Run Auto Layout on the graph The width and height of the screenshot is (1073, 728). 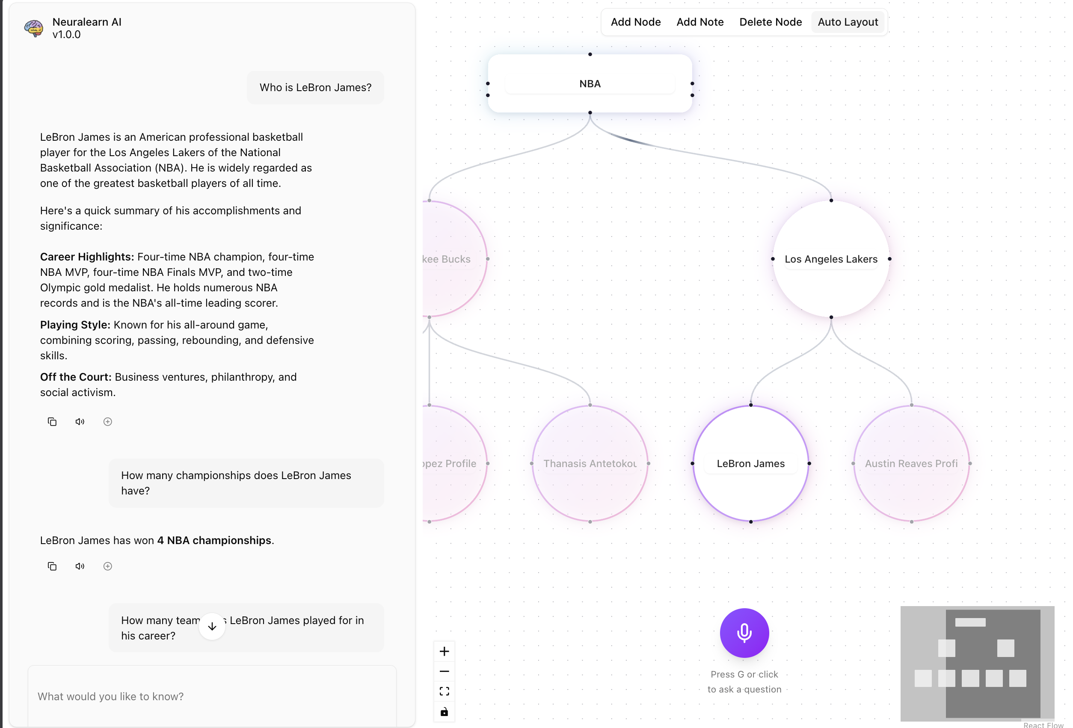click(847, 22)
